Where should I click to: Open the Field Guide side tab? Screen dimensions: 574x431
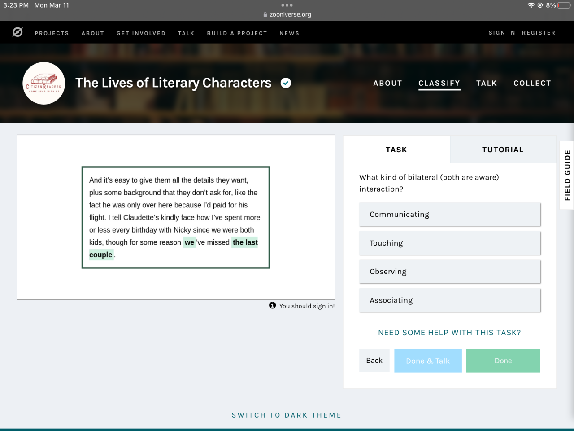pos(567,175)
